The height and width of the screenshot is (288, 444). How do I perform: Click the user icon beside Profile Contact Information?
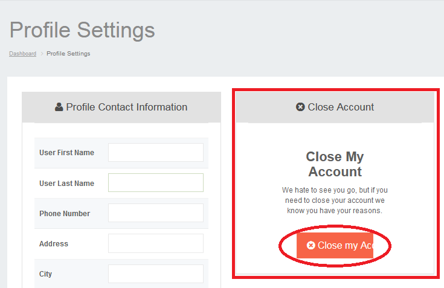click(x=59, y=107)
